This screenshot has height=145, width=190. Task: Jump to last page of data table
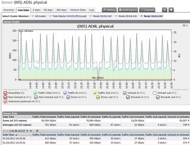point(31,131)
